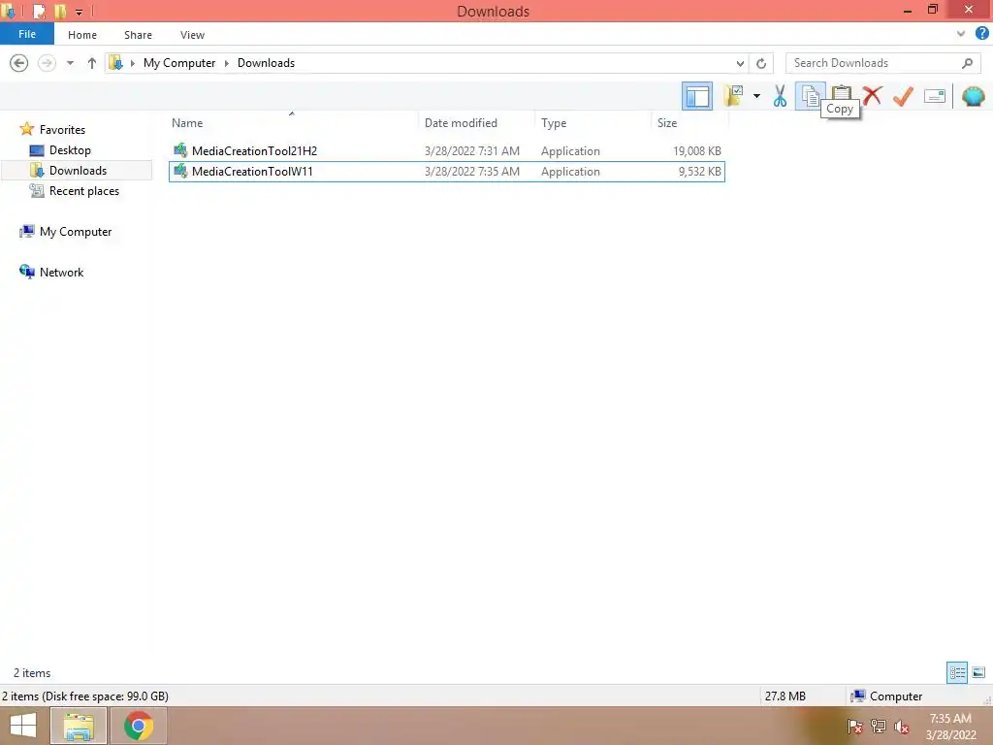The height and width of the screenshot is (745, 993).
Task: Click the rename label icon in toolbar
Action: 934,96
